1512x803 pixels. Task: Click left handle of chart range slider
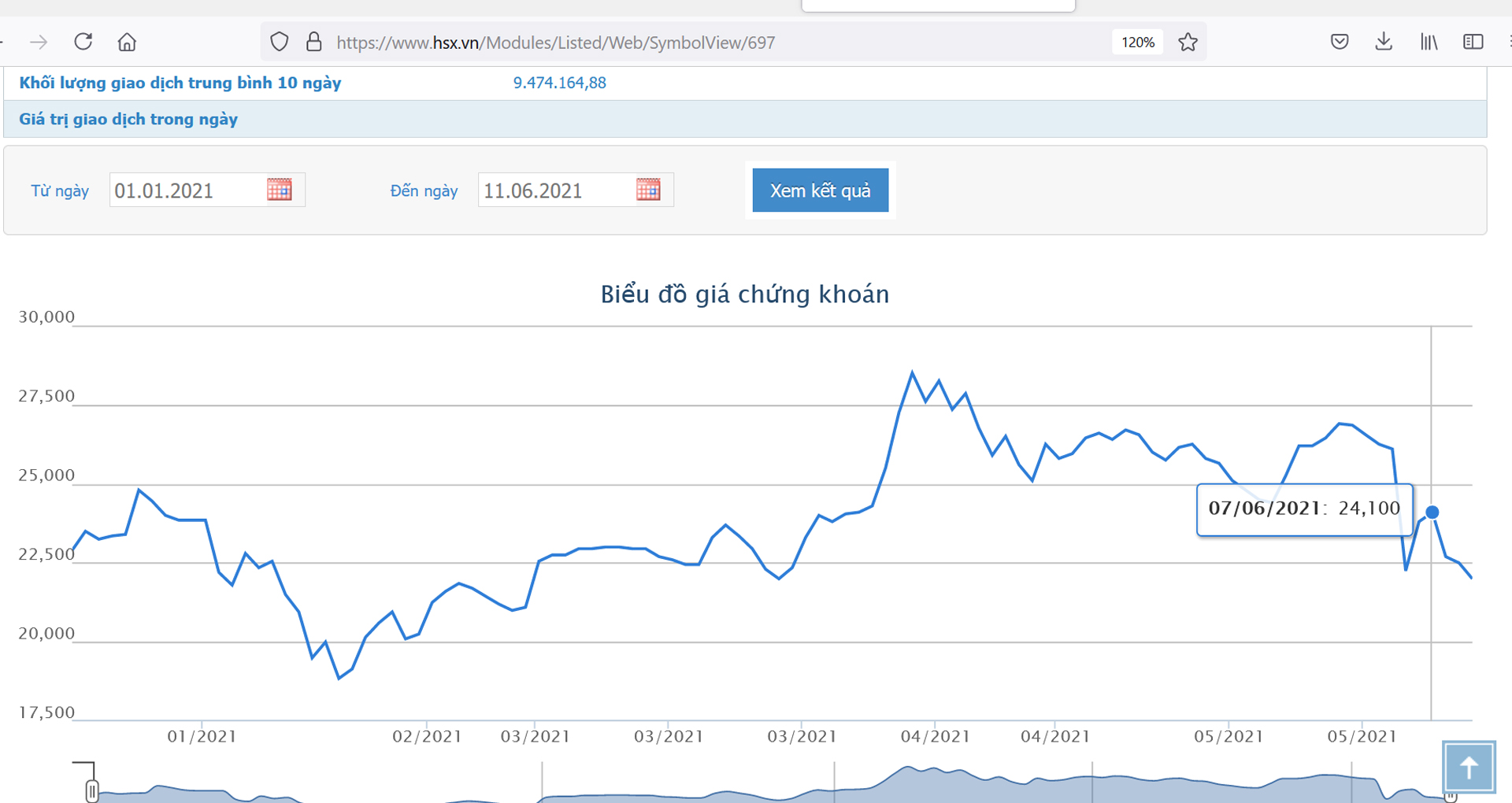click(x=92, y=790)
